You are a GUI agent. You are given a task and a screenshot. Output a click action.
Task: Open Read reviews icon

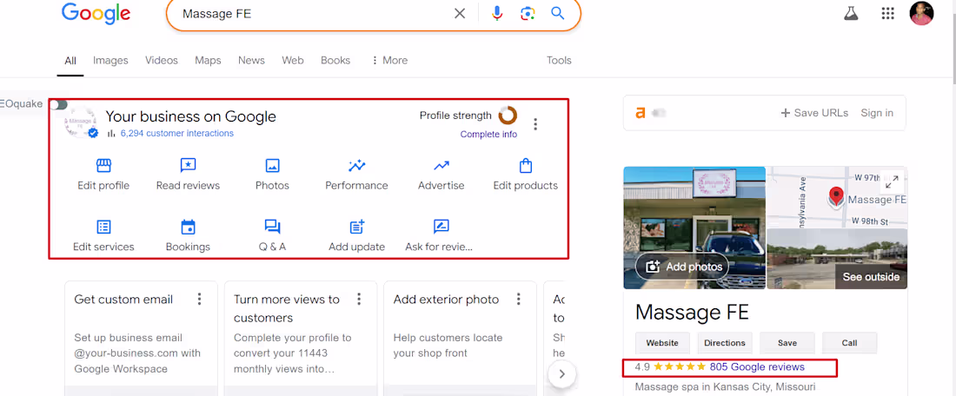click(x=188, y=165)
